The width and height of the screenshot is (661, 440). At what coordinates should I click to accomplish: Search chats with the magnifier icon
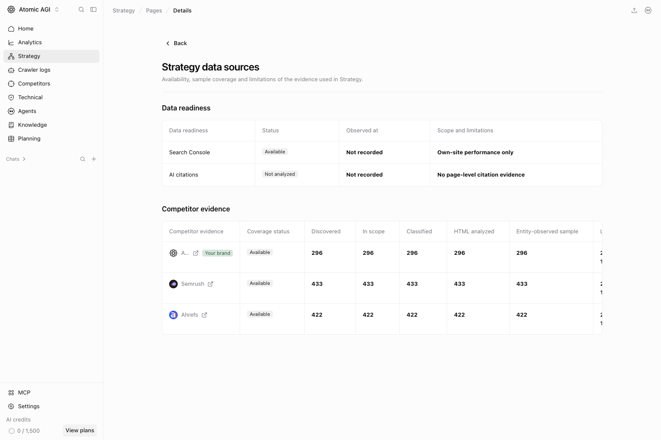(83, 159)
